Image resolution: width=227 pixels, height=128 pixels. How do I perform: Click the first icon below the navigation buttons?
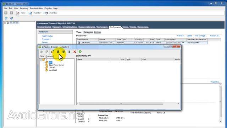[x=6, y=18]
